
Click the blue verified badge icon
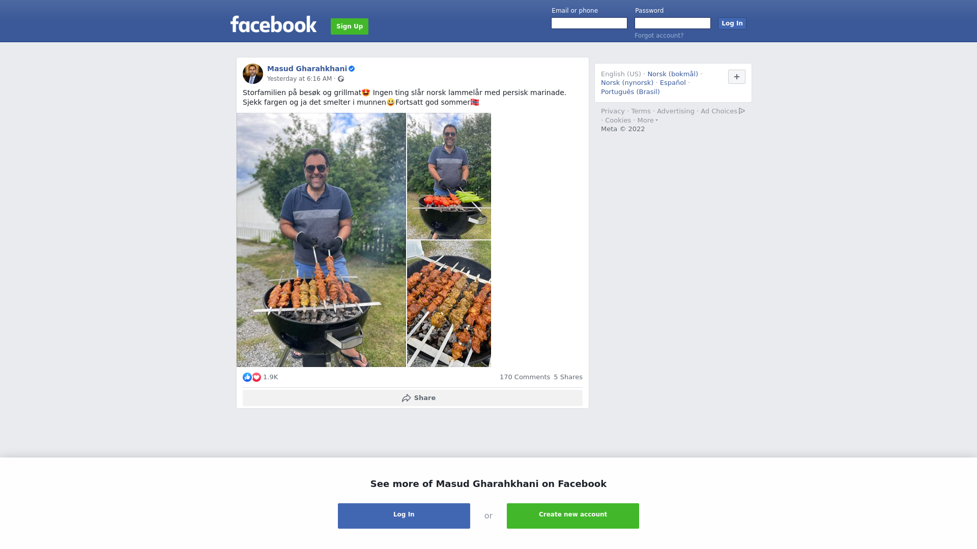tap(352, 69)
